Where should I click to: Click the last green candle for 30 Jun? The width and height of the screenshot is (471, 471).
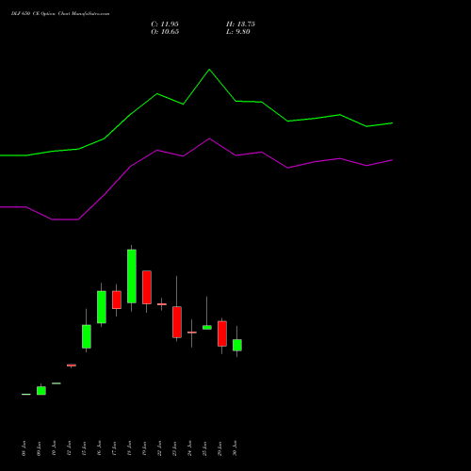237,345
